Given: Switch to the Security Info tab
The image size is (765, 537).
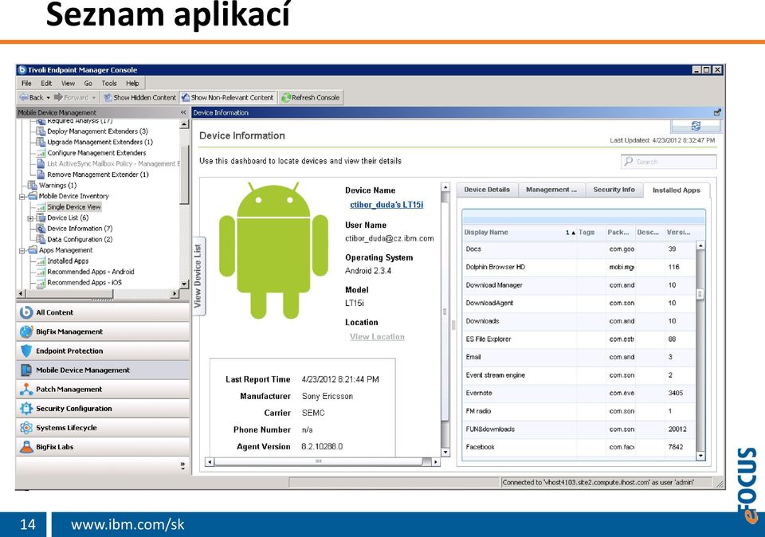Looking at the screenshot, I should [614, 190].
